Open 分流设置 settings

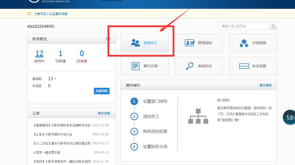253,43
